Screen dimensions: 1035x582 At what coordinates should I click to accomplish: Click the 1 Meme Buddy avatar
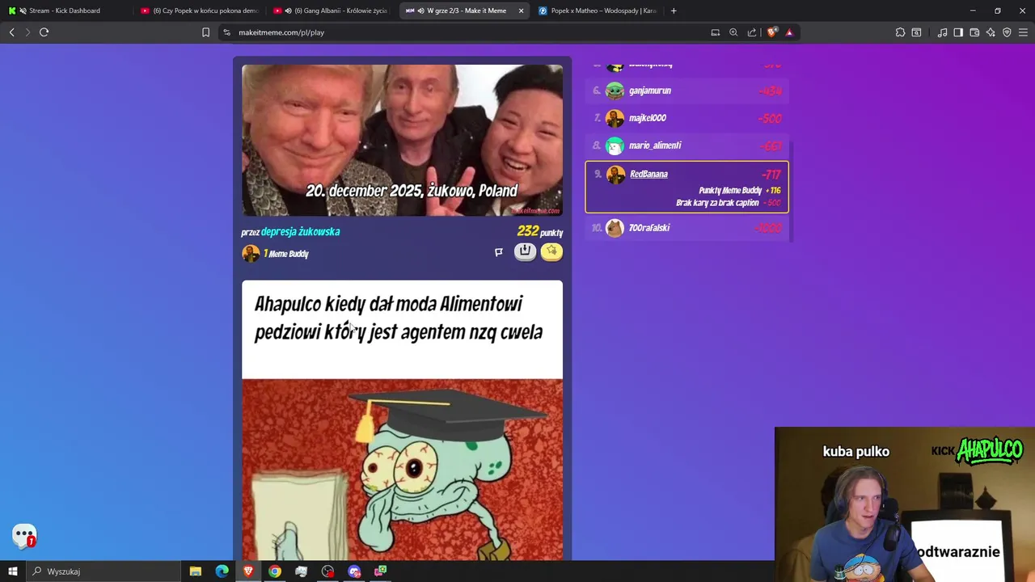[251, 254]
